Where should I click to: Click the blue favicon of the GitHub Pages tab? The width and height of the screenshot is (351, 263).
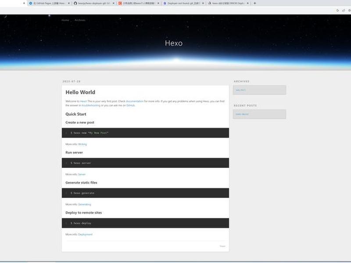[x=31, y=3]
